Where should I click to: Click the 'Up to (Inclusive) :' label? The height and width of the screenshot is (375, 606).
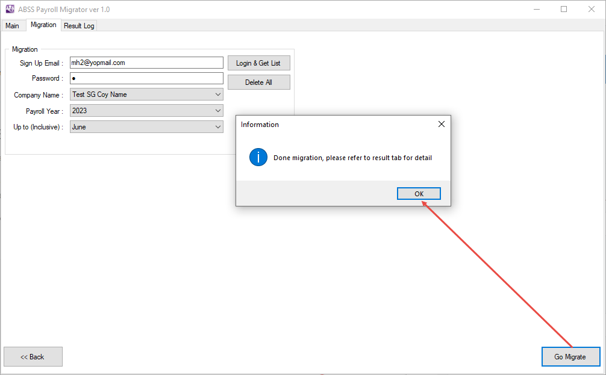coord(39,127)
